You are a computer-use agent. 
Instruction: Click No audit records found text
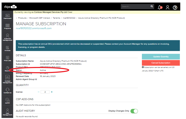[x=27, y=116]
